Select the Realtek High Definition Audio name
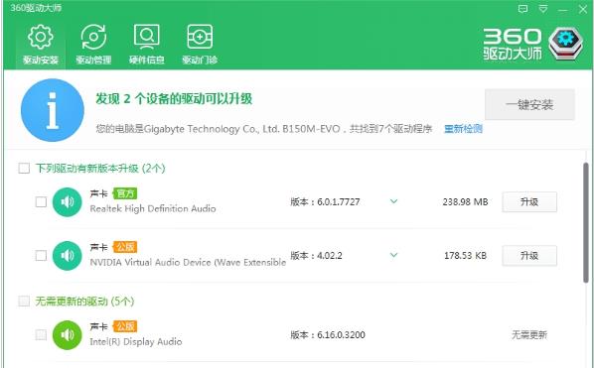The height and width of the screenshot is (368, 594). 153,208
